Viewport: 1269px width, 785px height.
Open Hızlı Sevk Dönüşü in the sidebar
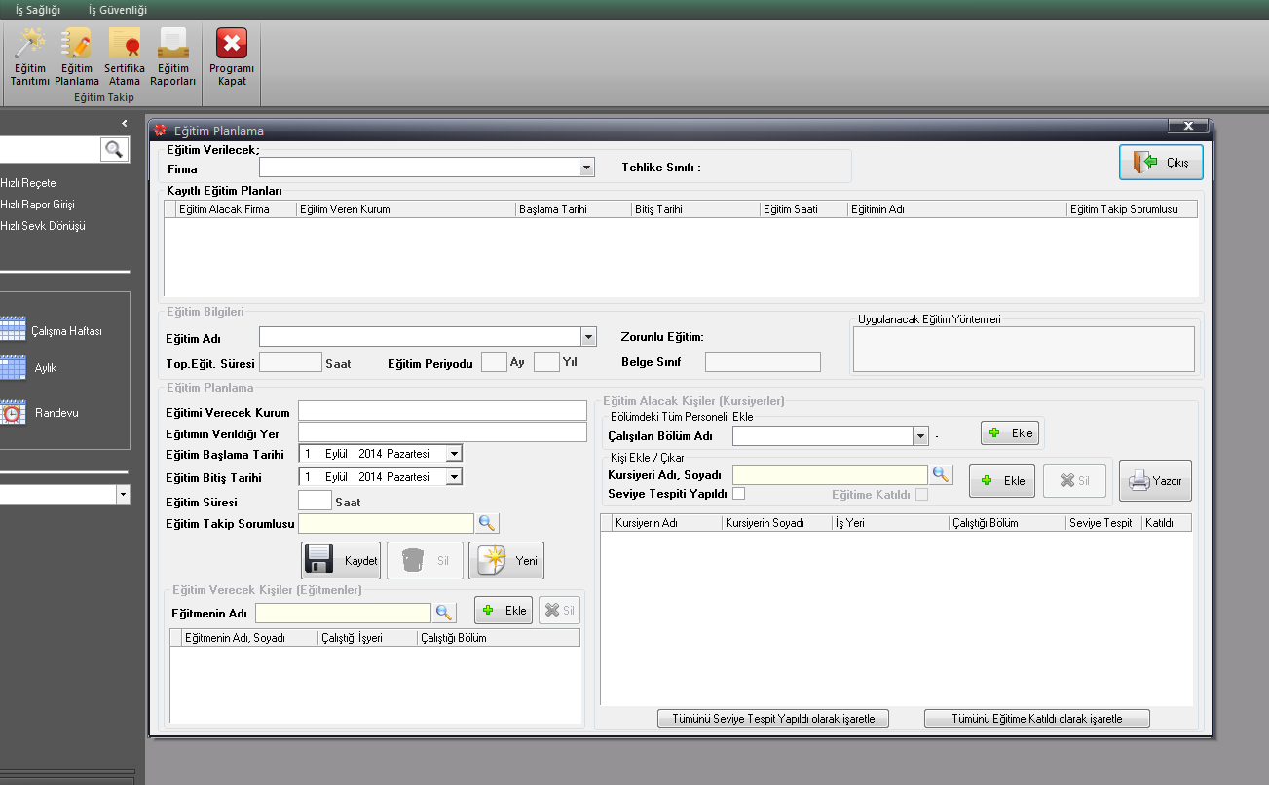43,226
